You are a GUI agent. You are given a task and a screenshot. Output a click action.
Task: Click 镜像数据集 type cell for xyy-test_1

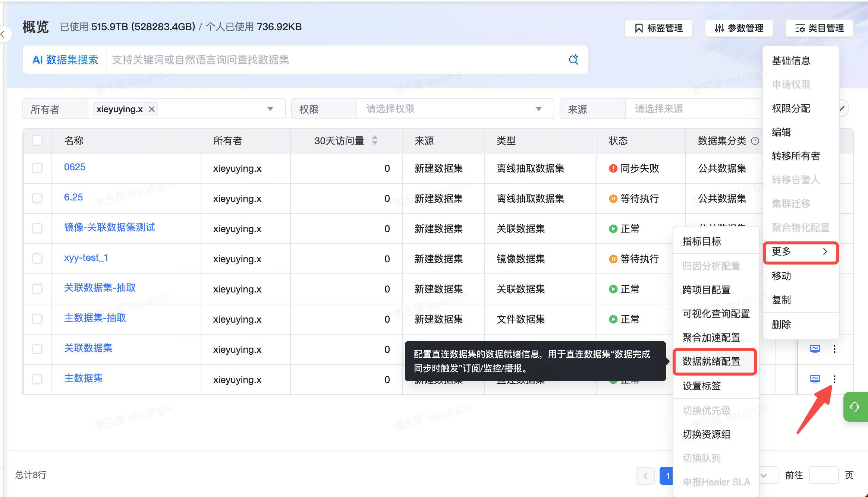click(521, 259)
